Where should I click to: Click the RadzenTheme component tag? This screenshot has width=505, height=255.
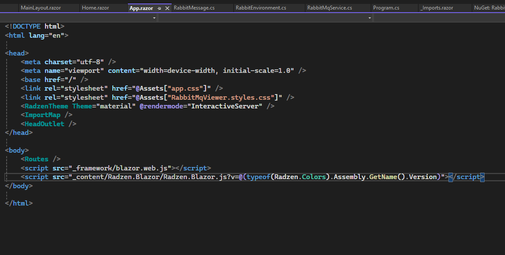(x=46, y=106)
